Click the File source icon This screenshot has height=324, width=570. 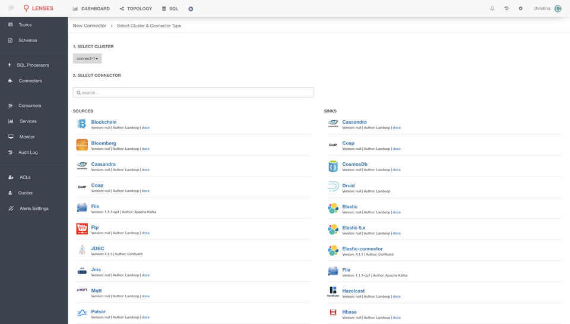(82, 208)
